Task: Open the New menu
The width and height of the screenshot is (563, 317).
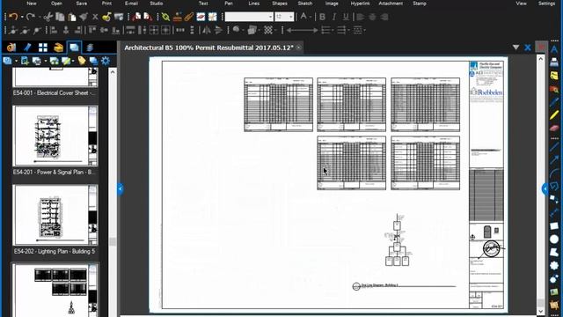Action: point(32,4)
